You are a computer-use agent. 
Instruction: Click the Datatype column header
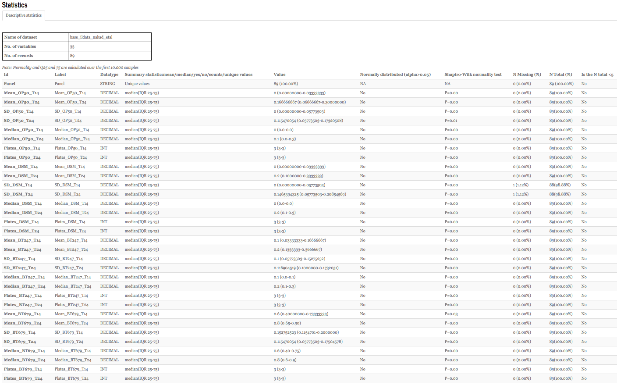pos(109,75)
